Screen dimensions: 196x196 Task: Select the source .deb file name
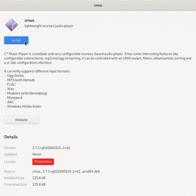coord(66,171)
